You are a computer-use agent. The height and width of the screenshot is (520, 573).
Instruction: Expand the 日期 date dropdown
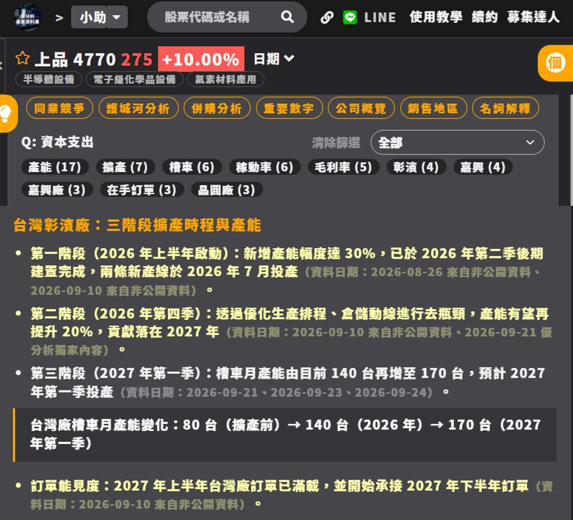point(274,58)
